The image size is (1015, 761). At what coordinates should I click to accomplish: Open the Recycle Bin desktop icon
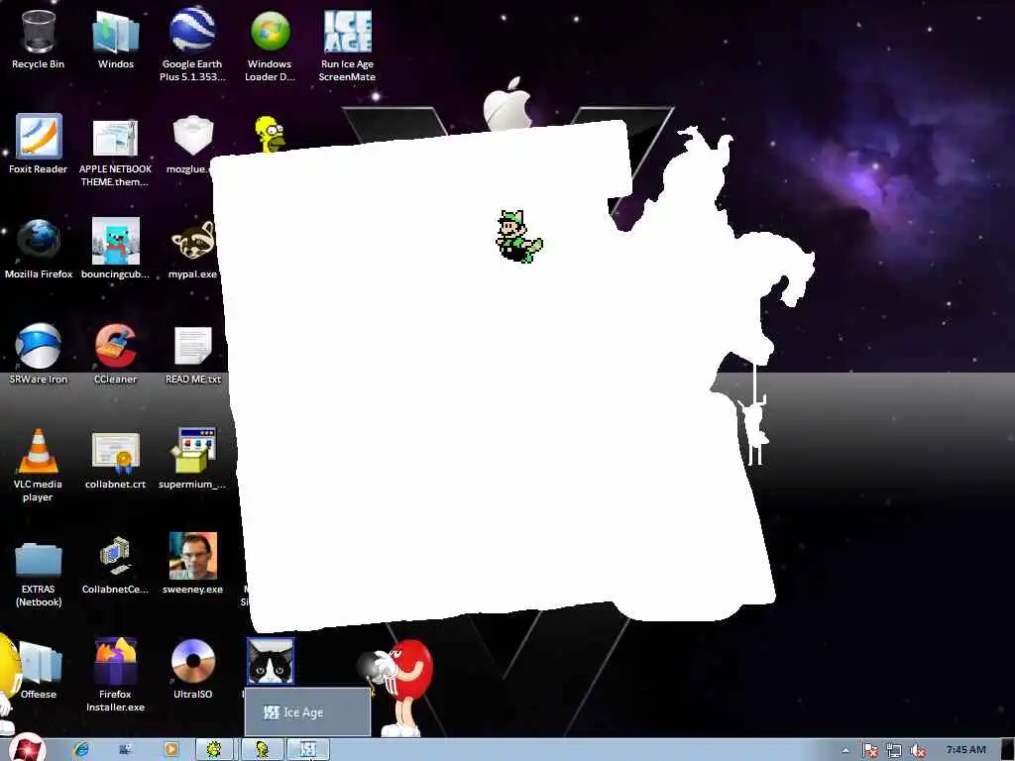(39, 40)
